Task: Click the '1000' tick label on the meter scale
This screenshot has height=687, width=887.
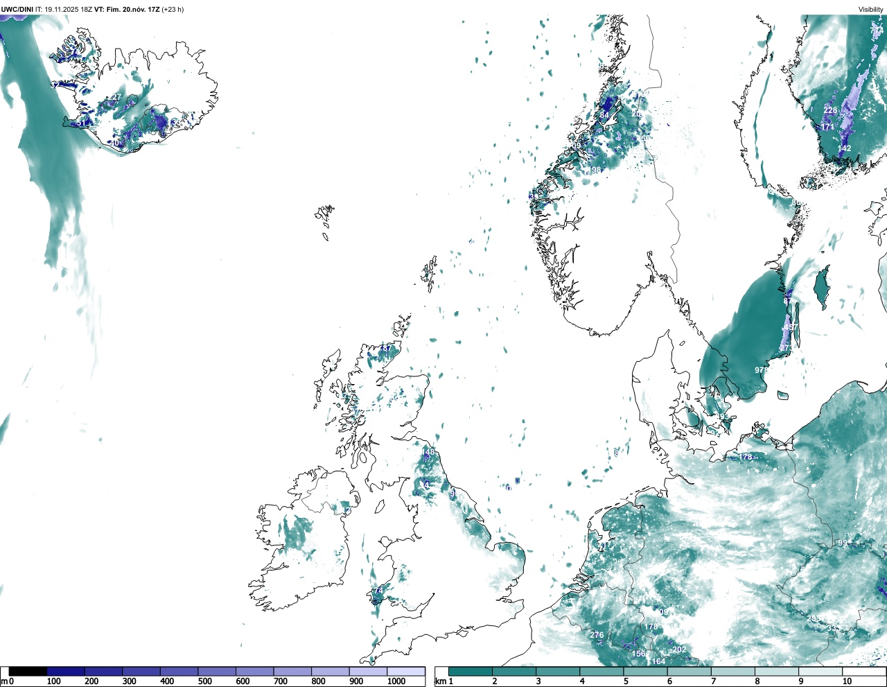Action: pyautogui.click(x=396, y=681)
